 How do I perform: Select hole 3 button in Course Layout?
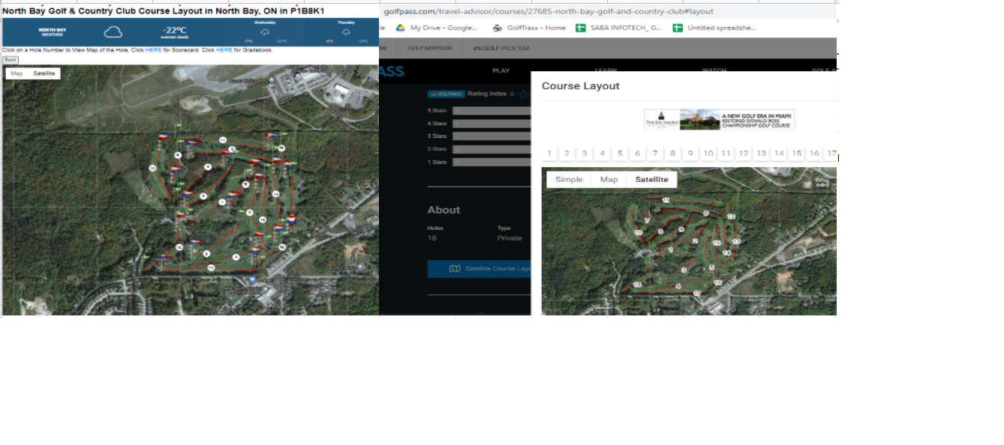coord(585,154)
